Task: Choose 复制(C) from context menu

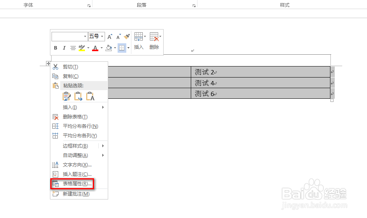Action: tap(79, 76)
